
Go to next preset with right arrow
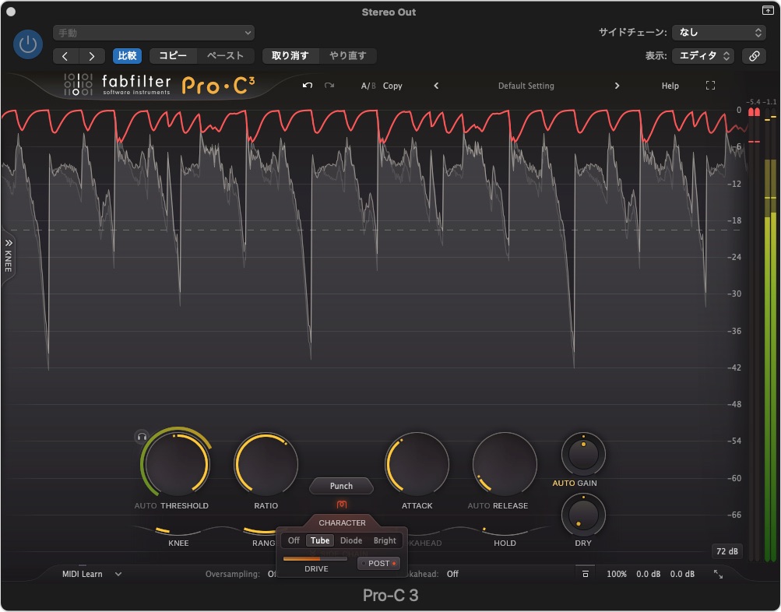point(617,86)
